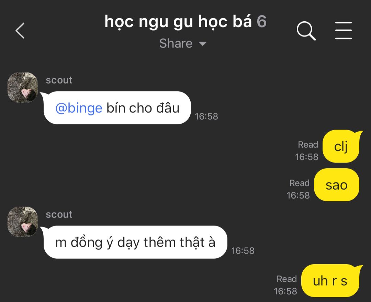Expand the Share dropdown arrow
Viewport: 371px width, 302px height.
tap(203, 44)
